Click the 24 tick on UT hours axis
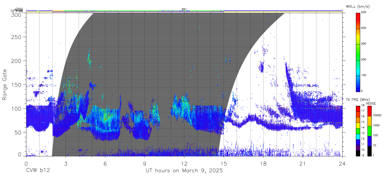 (342, 164)
